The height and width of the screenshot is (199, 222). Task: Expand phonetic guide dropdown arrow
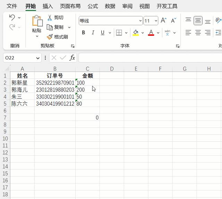174,33
